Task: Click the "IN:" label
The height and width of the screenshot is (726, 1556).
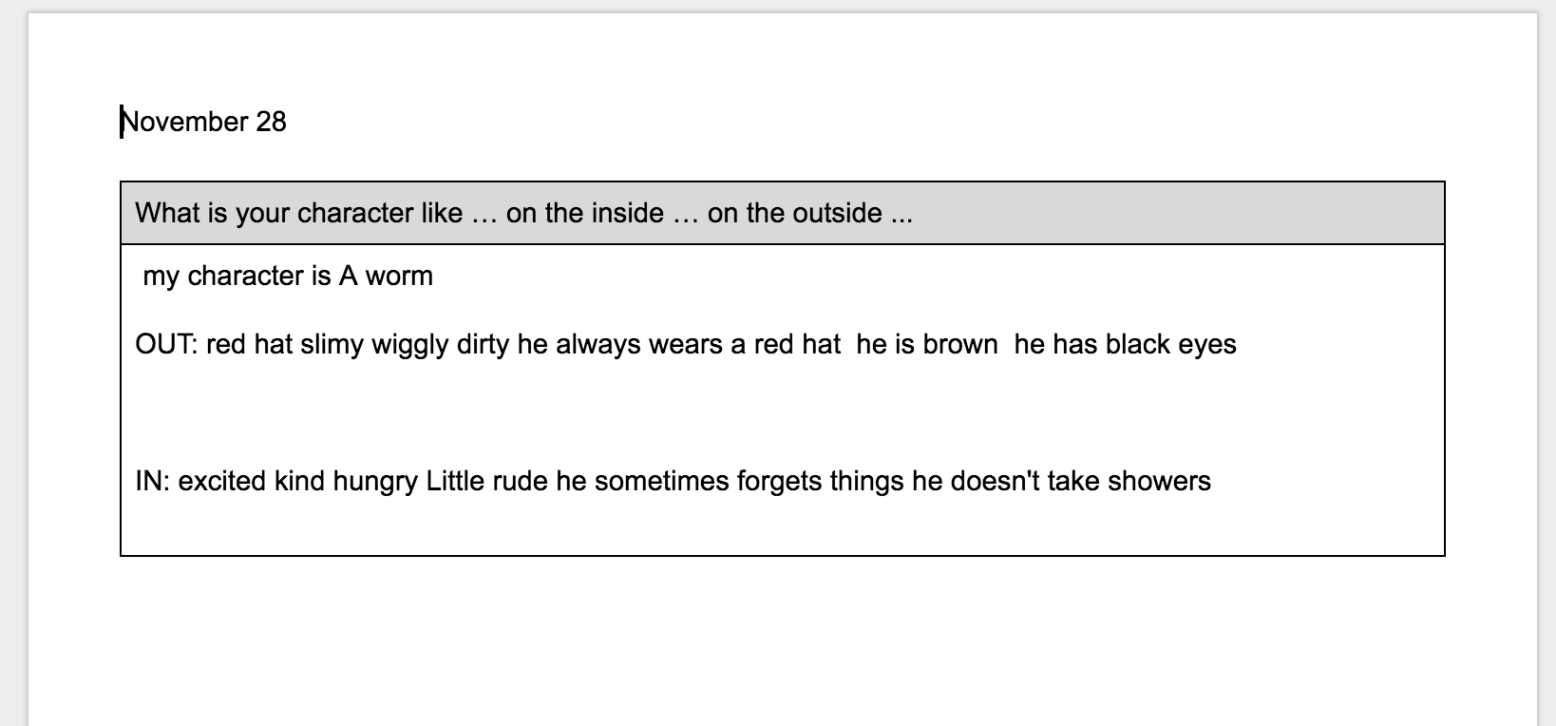Action: (x=152, y=481)
